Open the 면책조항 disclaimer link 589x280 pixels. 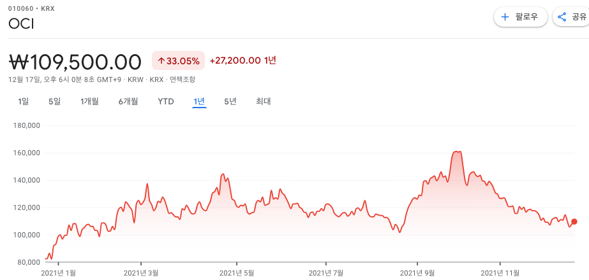pyautogui.click(x=183, y=80)
